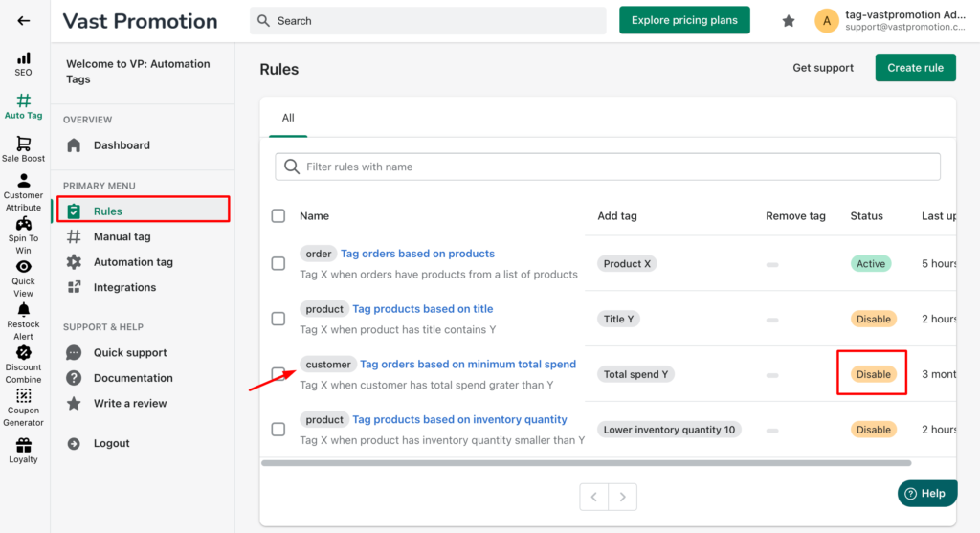The width and height of the screenshot is (980, 533).
Task: Click the Name column header
Action: pos(314,216)
